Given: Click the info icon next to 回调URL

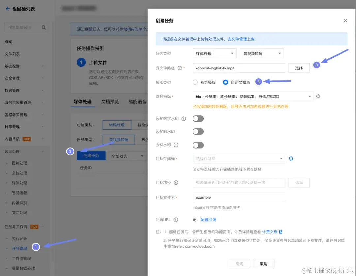Looking at the screenshot, I should tap(176, 220).
